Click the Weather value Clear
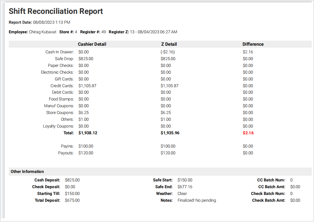Viewport: 314px width, 222px height. 182,194
